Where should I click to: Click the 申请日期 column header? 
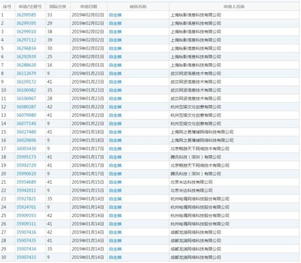point(89,7)
